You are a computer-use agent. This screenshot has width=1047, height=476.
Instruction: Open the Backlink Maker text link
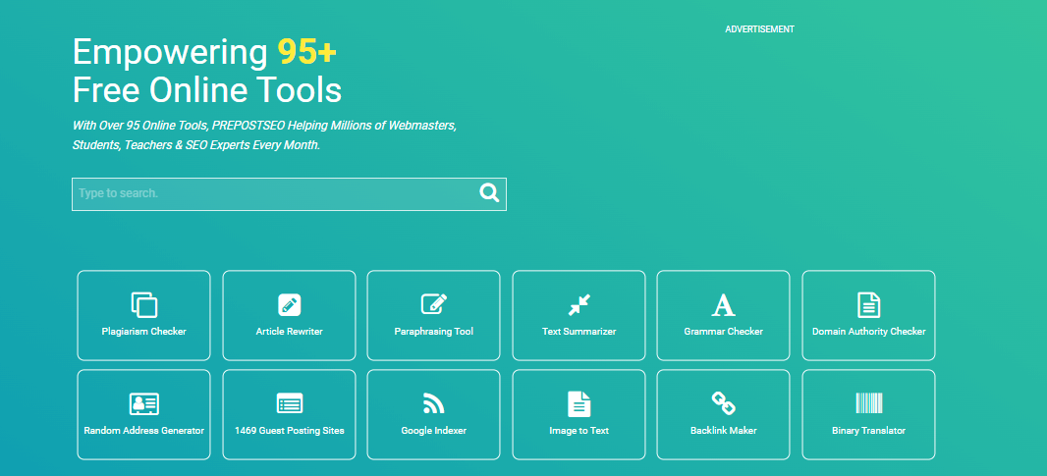tap(723, 431)
